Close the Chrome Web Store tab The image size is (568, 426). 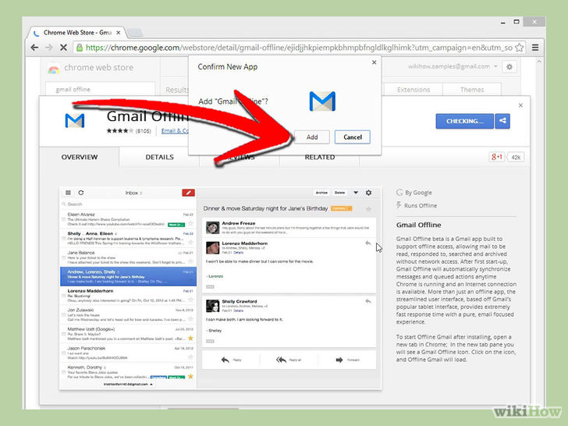(118, 33)
